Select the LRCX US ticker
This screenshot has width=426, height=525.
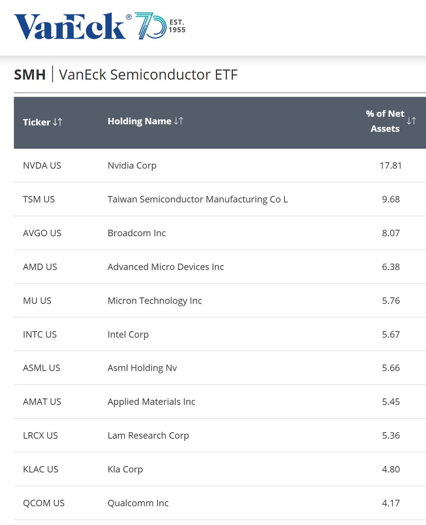(x=40, y=435)
